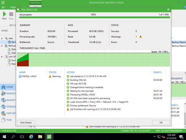Click success icon beside Primary bottleneck: Source
This screenshot has width=186, height=140.
coord(68,106)
